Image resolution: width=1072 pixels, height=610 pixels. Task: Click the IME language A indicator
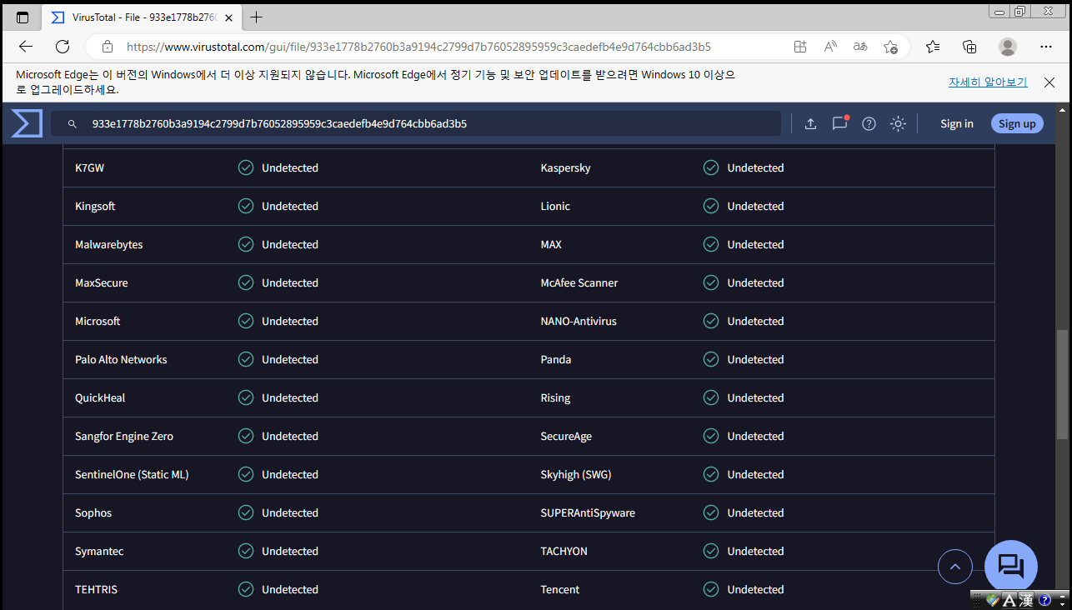click(1009, 600)
